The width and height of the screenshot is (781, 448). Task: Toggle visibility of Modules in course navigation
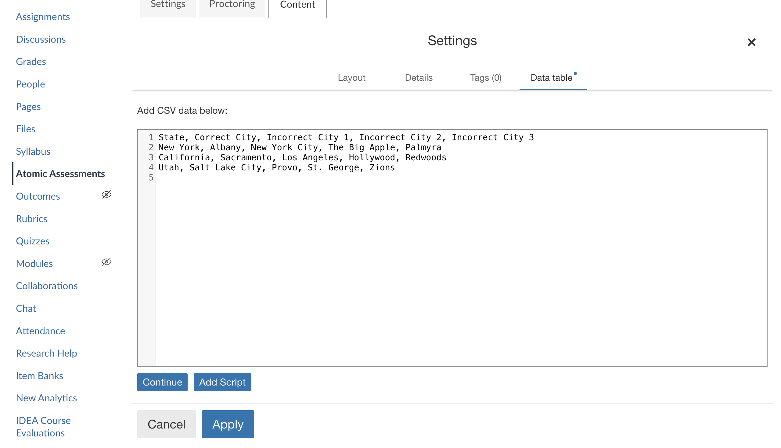point(106,262)
